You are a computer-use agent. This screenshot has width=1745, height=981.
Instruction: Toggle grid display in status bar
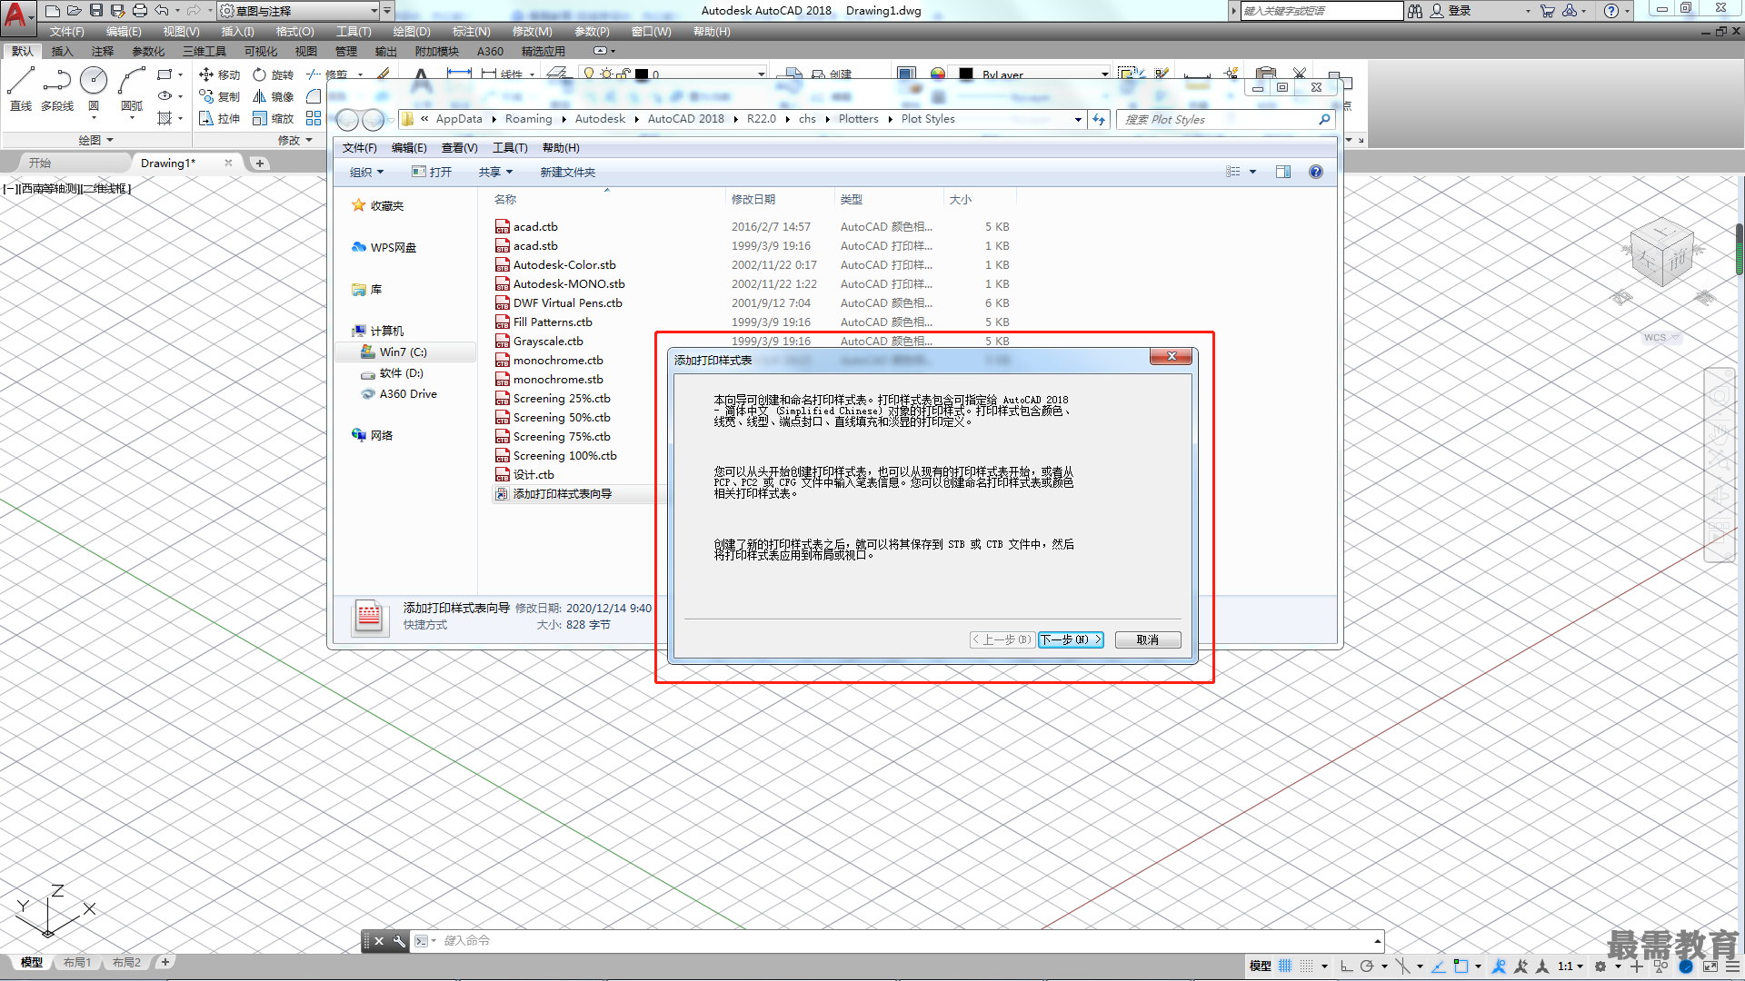click(1285, 966)
